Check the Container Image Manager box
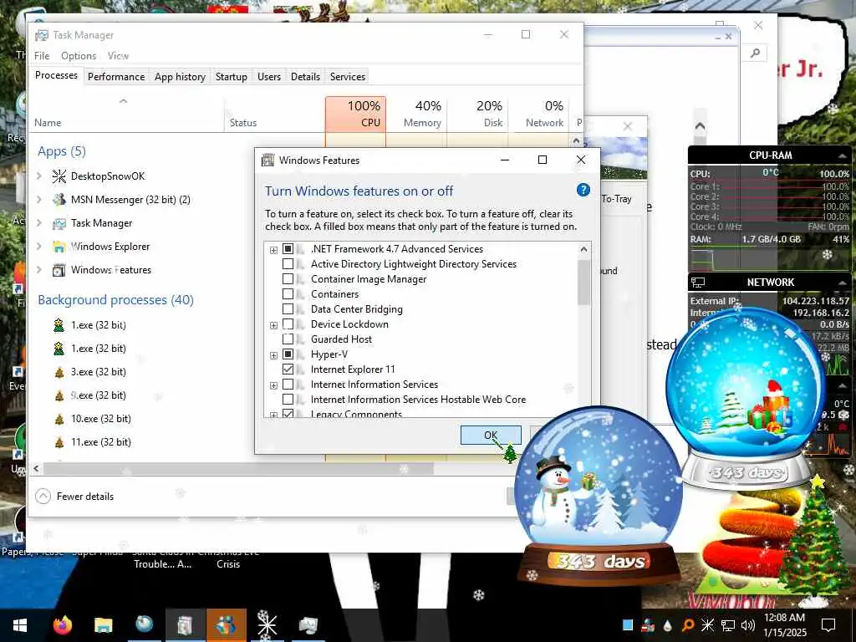Image resolution: width=856 pixels, height=642 pixels. (288, 279)
